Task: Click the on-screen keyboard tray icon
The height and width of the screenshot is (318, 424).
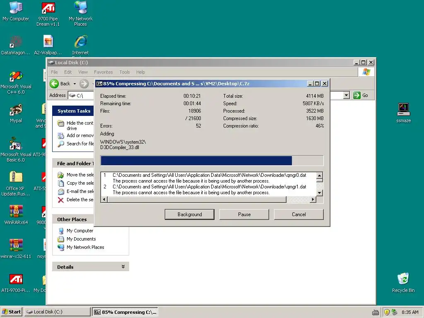Action: pyautogui.click(x=375, y=313)
